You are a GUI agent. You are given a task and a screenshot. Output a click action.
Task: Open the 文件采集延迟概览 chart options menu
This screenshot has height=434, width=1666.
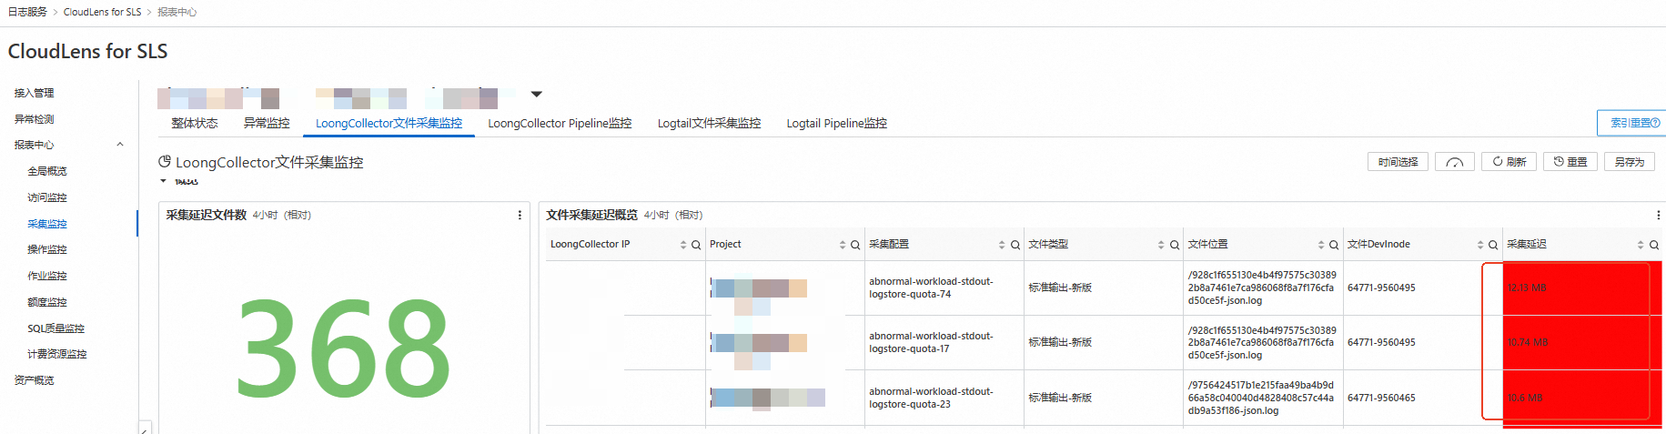pyautogui.click(x=1658, y=216)
